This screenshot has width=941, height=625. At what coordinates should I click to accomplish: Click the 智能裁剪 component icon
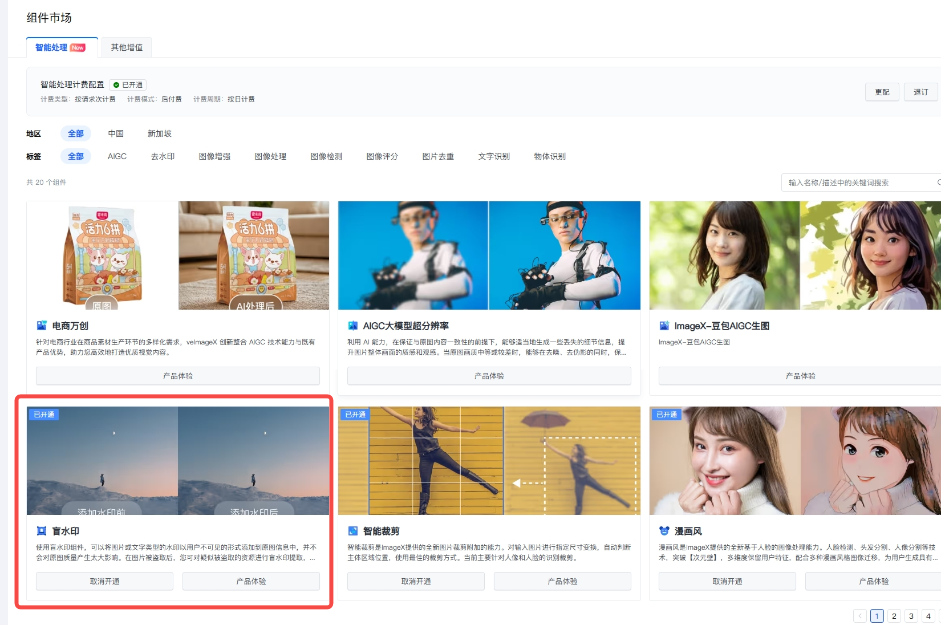[353, 531]
